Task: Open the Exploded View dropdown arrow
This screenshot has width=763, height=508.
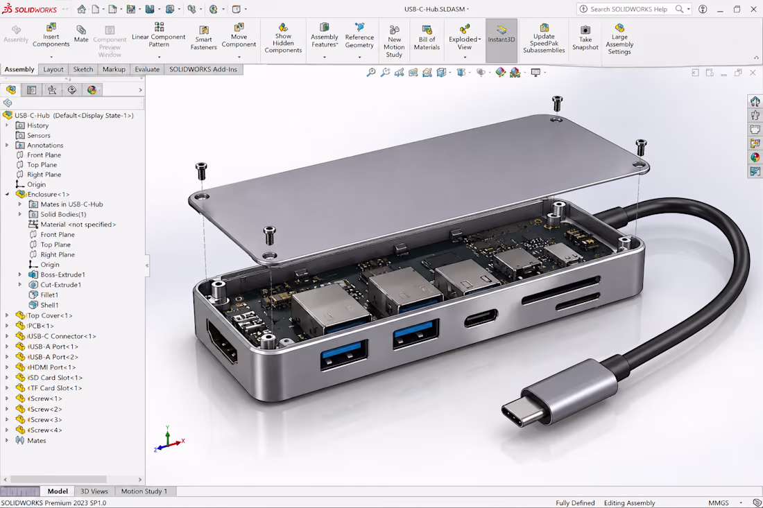Action: 465,57
